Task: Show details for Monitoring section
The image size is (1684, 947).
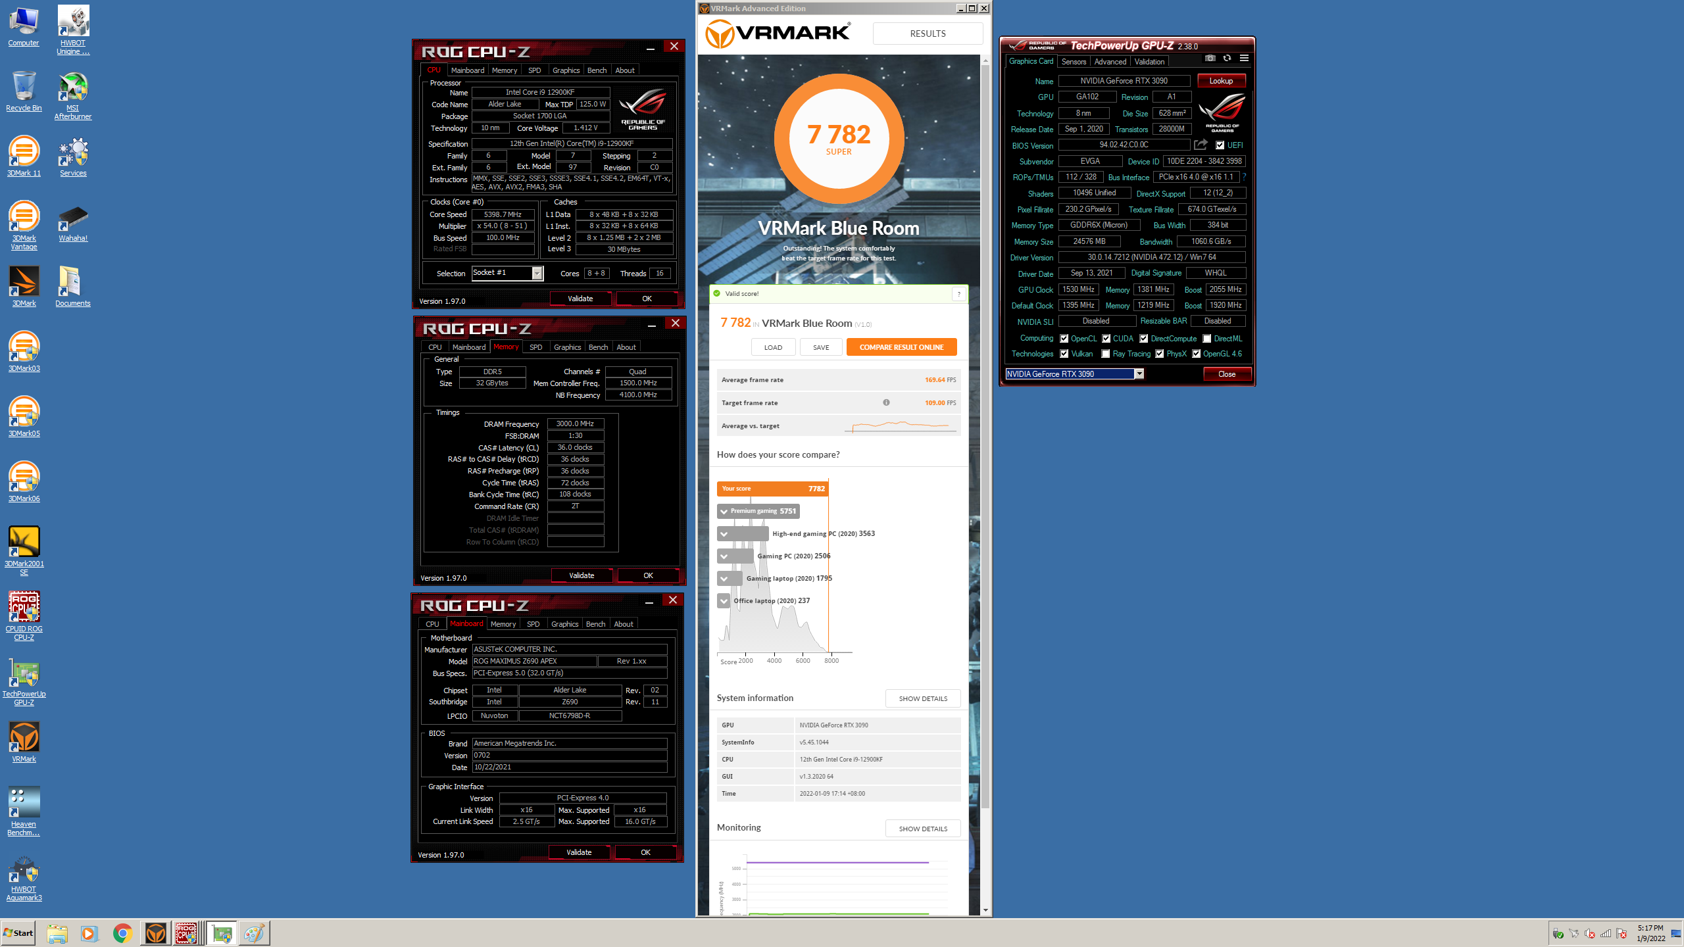Action: coord(923,829)
